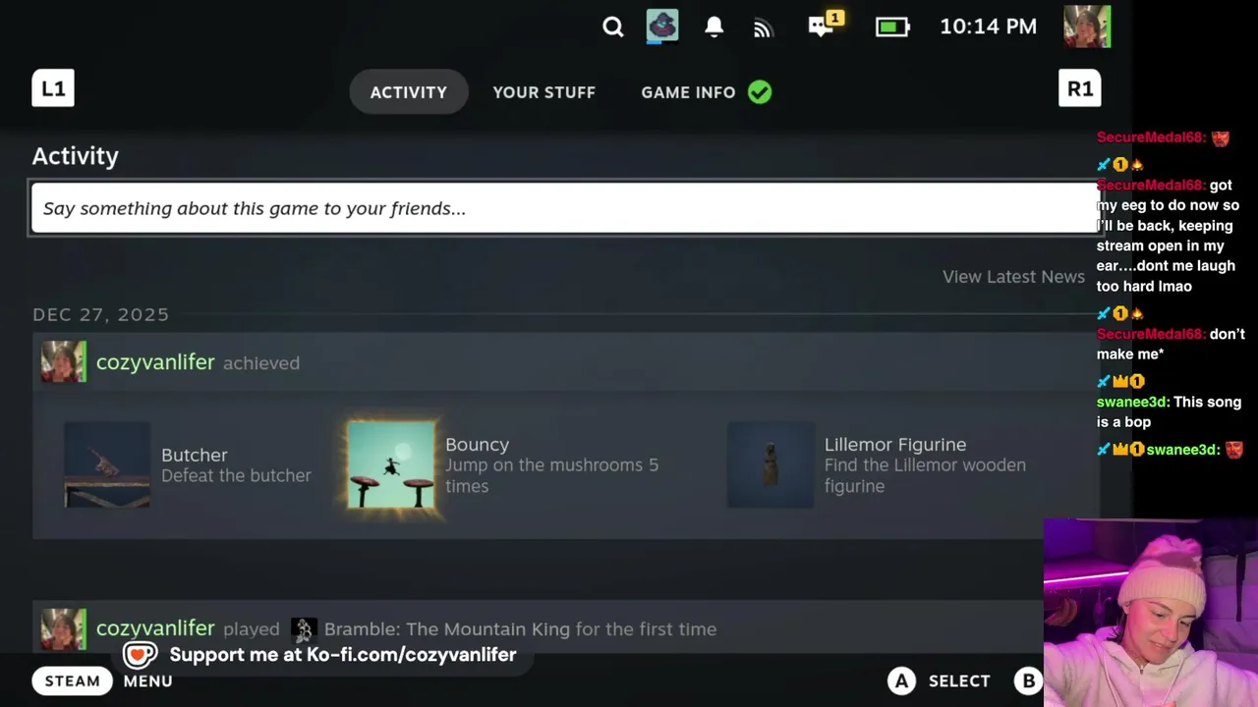
Task: Click the 'Butcher' achievement title
Action: 194,455
